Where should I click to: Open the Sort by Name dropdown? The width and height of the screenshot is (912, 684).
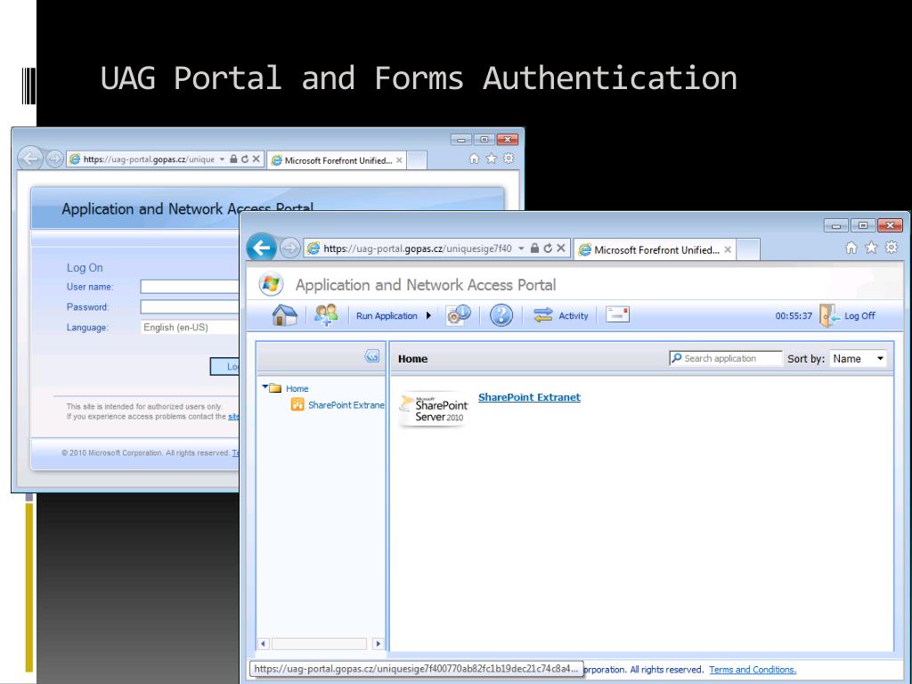tap(858, 359)
